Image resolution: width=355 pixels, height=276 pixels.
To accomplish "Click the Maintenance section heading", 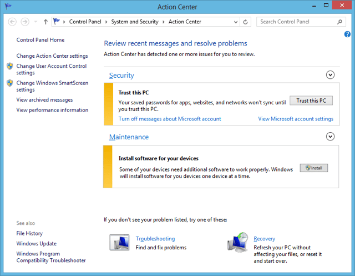I will click(129, 137).
